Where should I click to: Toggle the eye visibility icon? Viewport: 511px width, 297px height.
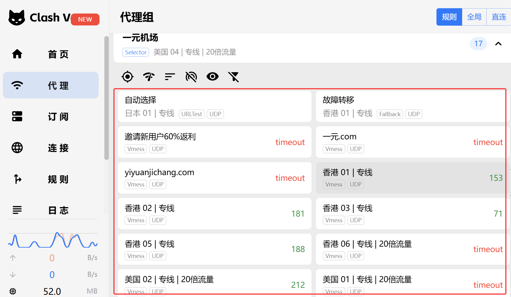(213, 77)
